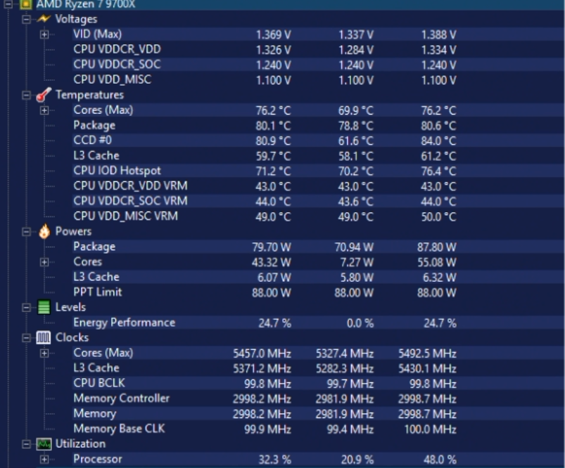Image resolution: width=565 pixels, height=468 pixels.
Task: Expand the Processor utilization row
Action: pyautogui.click(x=44, y=460)
